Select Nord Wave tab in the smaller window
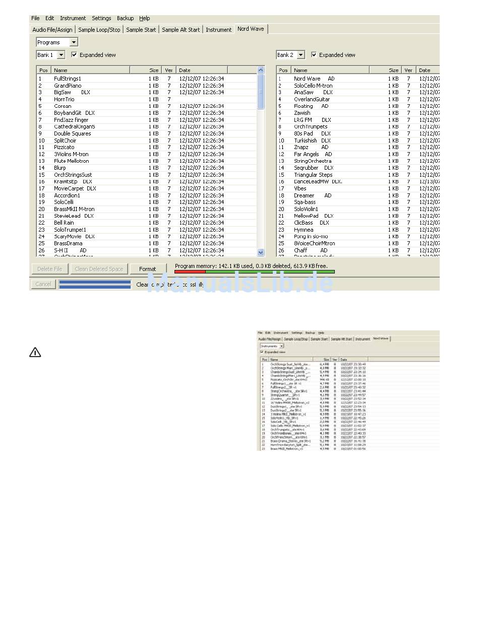479x619 pixels. pyautogui.click(x=381, y=339)
